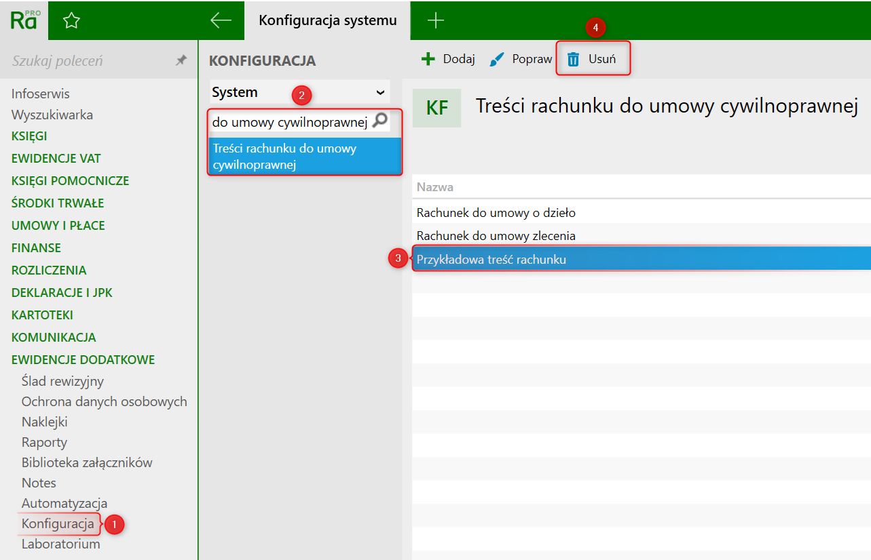871x560 pixels.
Task: Open Ochrona danych osobowych
Action: (105, 401)
